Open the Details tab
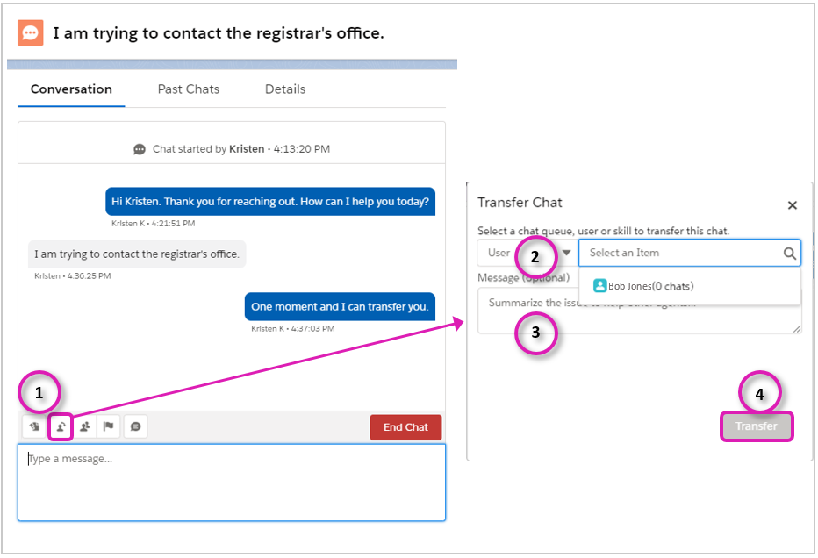This screenshot has width=818, height=558. pos(285,89)
